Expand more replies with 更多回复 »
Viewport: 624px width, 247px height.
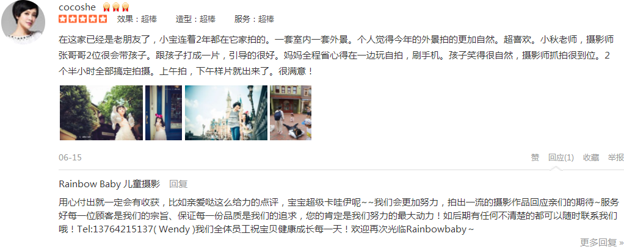(x=602, y=242)
